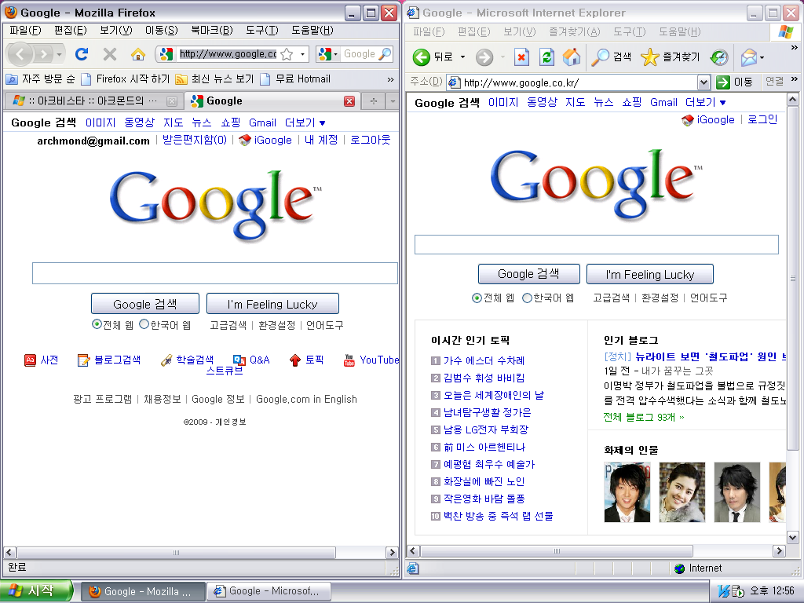Click Firefox forward arrow button
Image resolution: width=804 pixels, height=603 pixels.
click(x=44, y=54)
